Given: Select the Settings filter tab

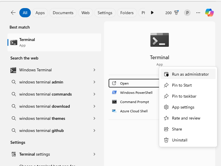Looking at the screenshot, I should click(105, 13).
